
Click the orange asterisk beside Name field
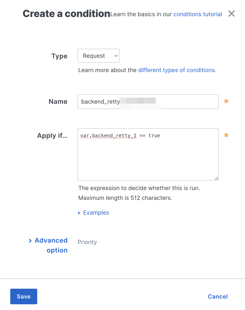226,102
